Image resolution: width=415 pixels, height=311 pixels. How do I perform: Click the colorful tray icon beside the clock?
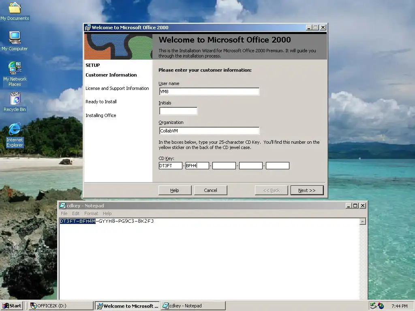pyautogui.click(x=381, y=306)
